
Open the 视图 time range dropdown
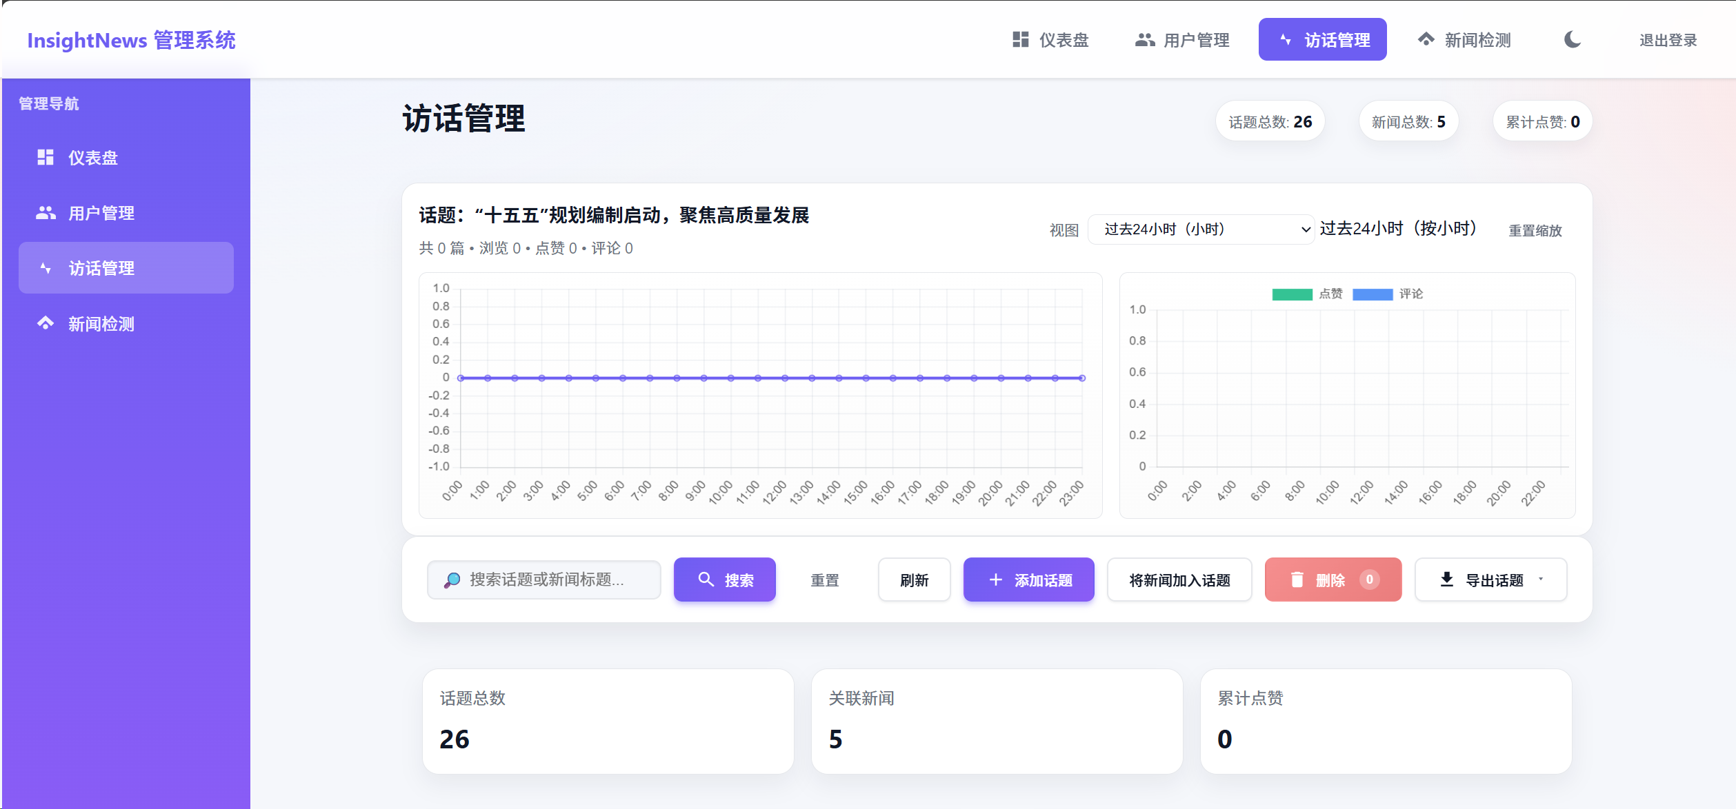1200,229
